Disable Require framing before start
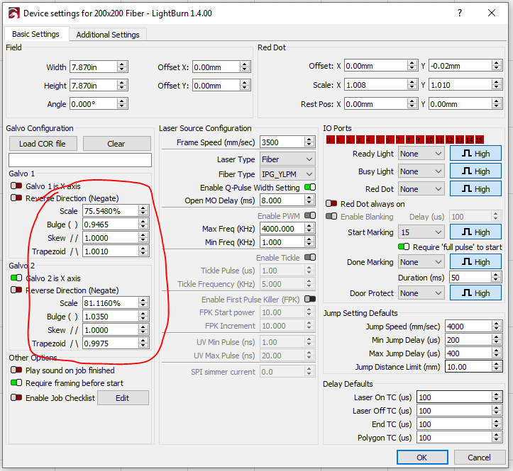The height and width of the screenshot is (471, 513). tap(16, 382)
